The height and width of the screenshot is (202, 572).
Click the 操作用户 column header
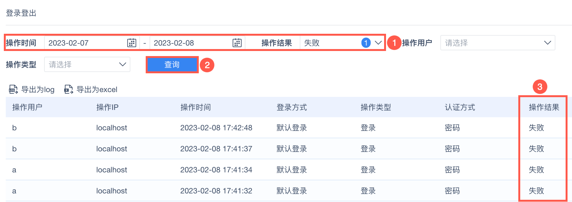point(27,107)
